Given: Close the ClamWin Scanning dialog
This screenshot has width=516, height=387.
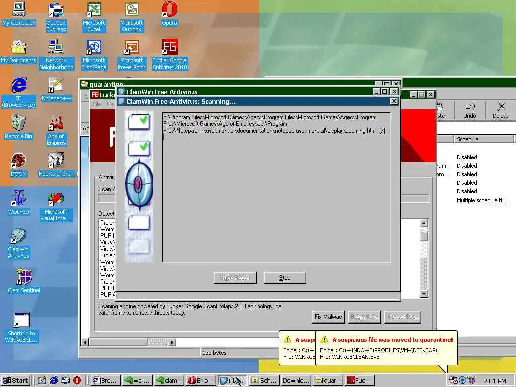Looking at the screenshot, I should coord(394,101).
